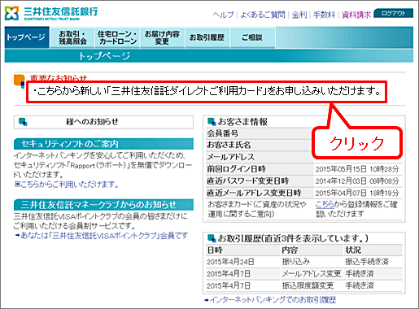Image resolution: width=419 pixels, height=309 pixels.
Task: Open よくあるご質問 FAQ link
Action: tap(263, 15)
